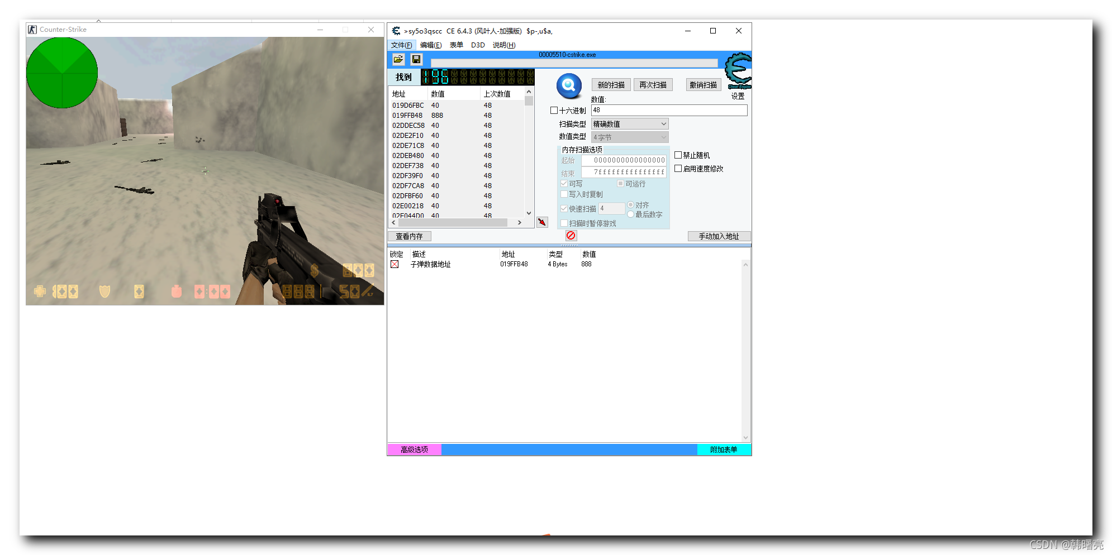1112x555 pixels.
Task: Select result address 02DF39F0
Action: [x=407, y=176]
